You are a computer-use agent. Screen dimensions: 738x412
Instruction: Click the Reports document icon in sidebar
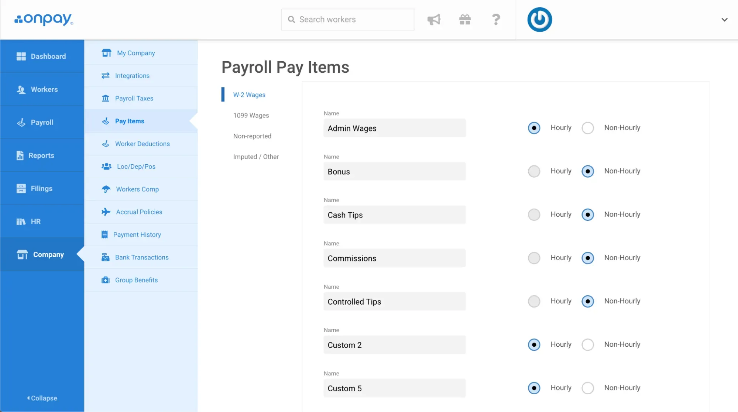20,155
